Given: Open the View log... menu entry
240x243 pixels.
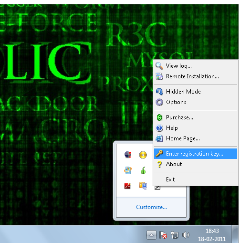Looking at the screenshot, I should (x=196, y=66).
